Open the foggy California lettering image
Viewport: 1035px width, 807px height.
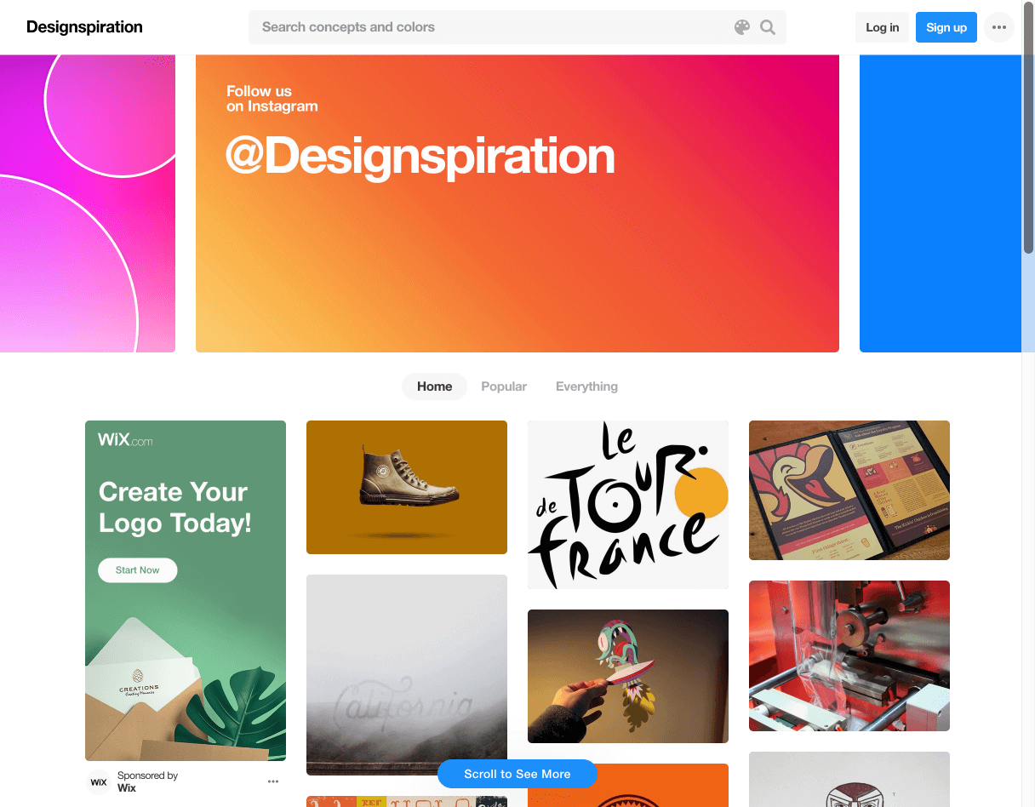407,675
